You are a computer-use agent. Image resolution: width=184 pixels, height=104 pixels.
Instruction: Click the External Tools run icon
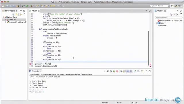pyautogui.click(x=31, y=6)
